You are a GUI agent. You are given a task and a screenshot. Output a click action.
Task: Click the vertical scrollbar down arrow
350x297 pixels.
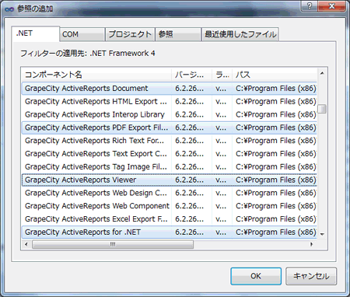click(x=322, y=234)
